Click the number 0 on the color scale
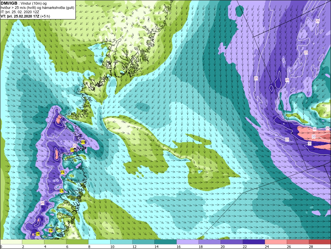The height and width of the screenshot is (249, 331). [1, 247]
